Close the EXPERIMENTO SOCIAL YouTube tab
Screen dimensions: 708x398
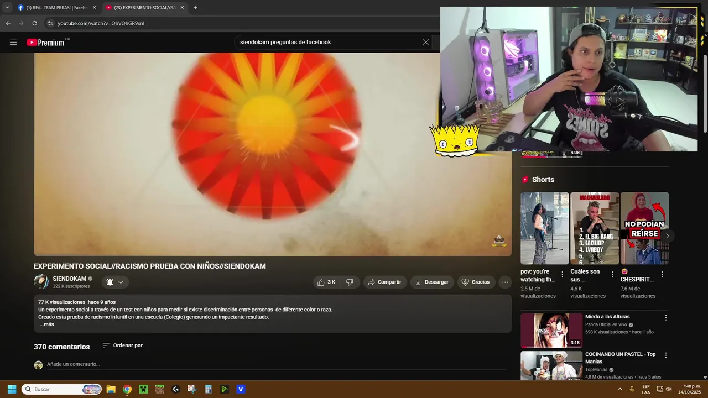click(x=182, y=8)
